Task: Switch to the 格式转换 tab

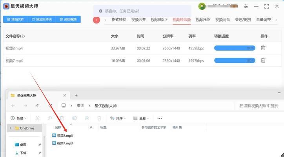Action: [x=119, y=20]
